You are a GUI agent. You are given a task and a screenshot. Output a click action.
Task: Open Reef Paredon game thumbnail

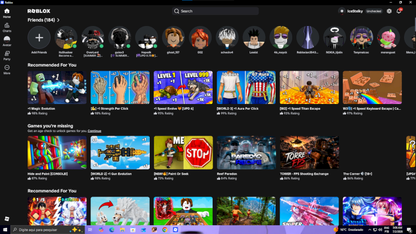246,152
